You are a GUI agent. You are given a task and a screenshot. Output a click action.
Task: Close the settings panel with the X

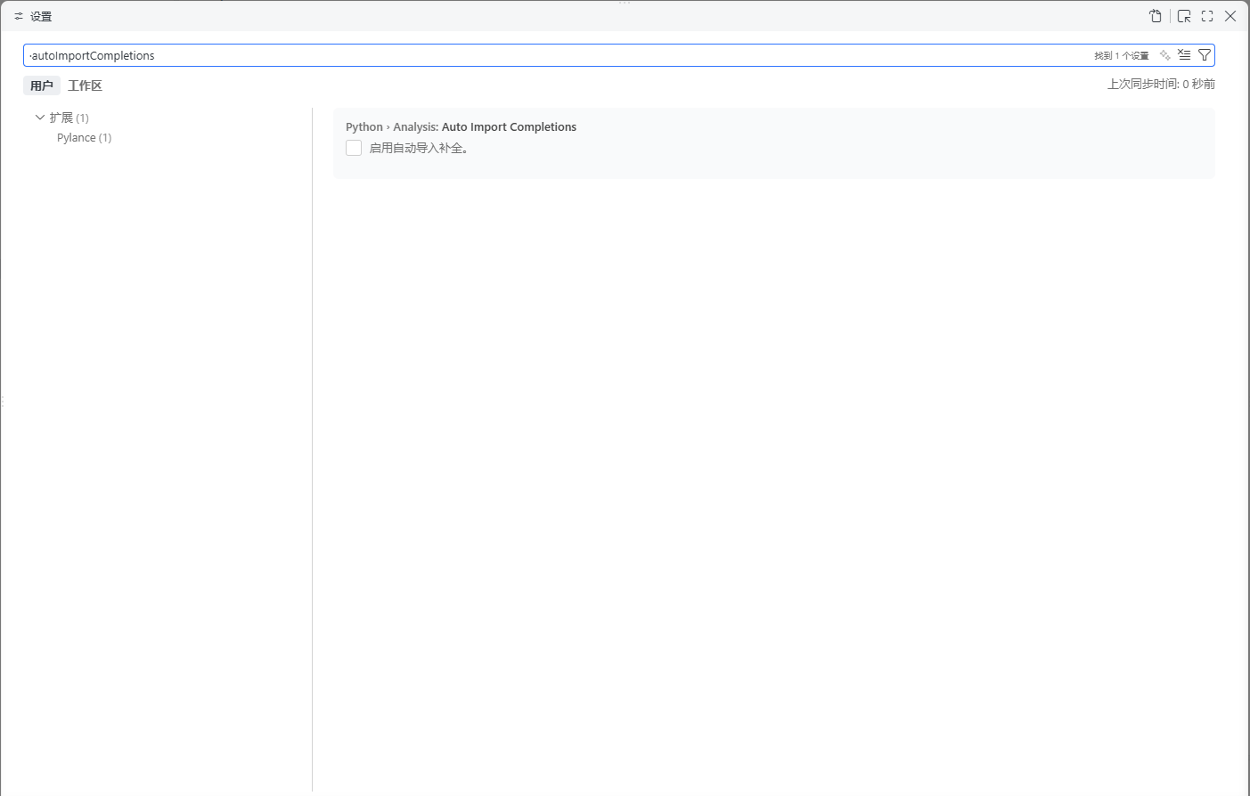(x=1230, y=16)
